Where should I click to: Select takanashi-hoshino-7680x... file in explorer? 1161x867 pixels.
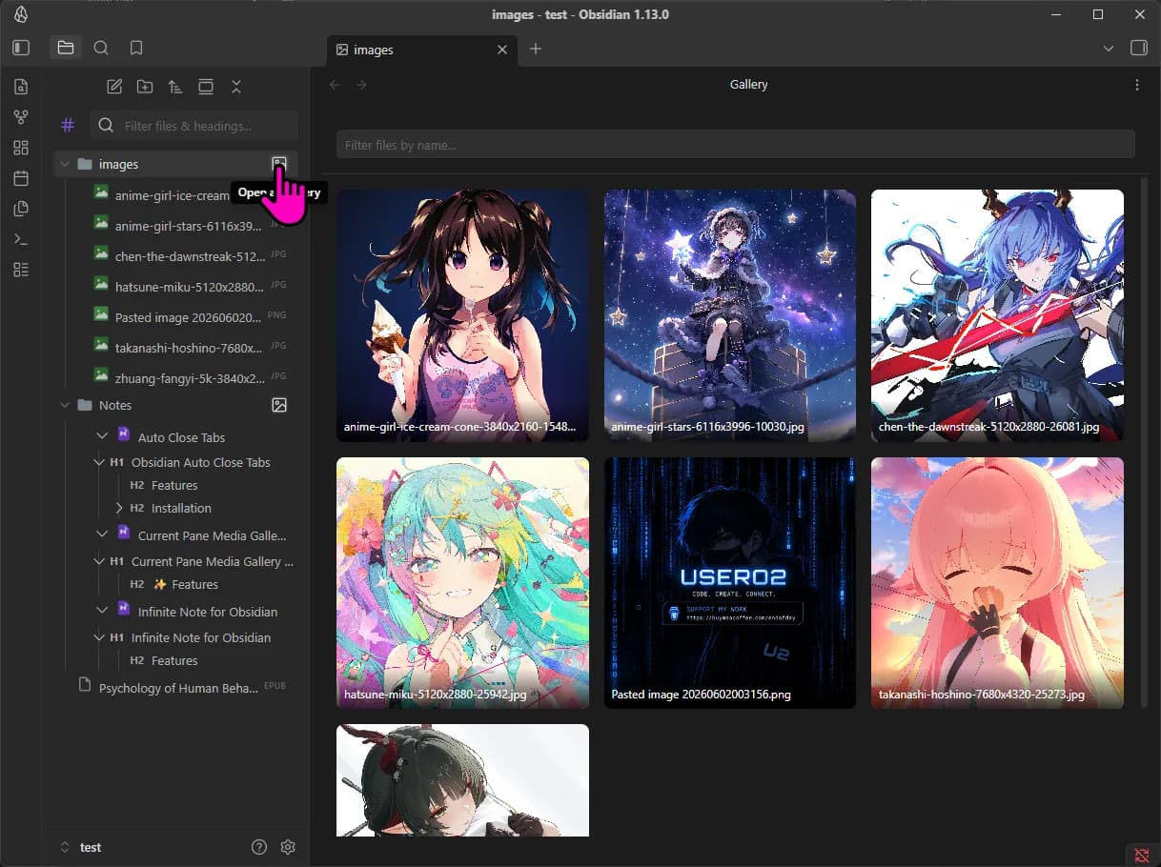(x=191, y=347)
